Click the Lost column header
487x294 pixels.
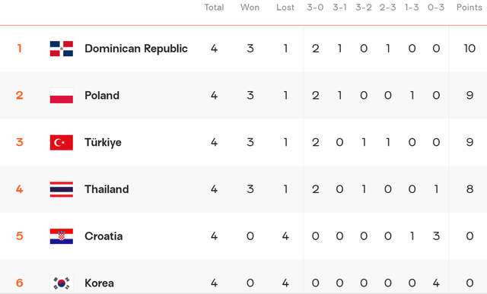285,8
